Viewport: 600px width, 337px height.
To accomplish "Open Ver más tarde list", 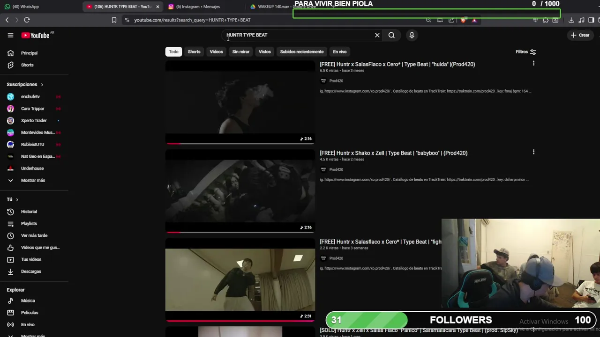I will click(x=34, y=235).
